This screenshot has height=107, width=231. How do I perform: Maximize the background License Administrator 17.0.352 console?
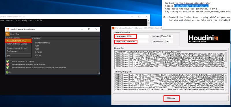coord(139,16)
